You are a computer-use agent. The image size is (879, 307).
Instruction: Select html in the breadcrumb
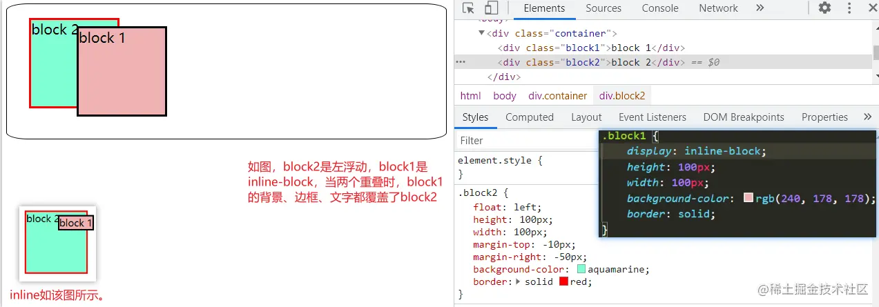(470, 96)
